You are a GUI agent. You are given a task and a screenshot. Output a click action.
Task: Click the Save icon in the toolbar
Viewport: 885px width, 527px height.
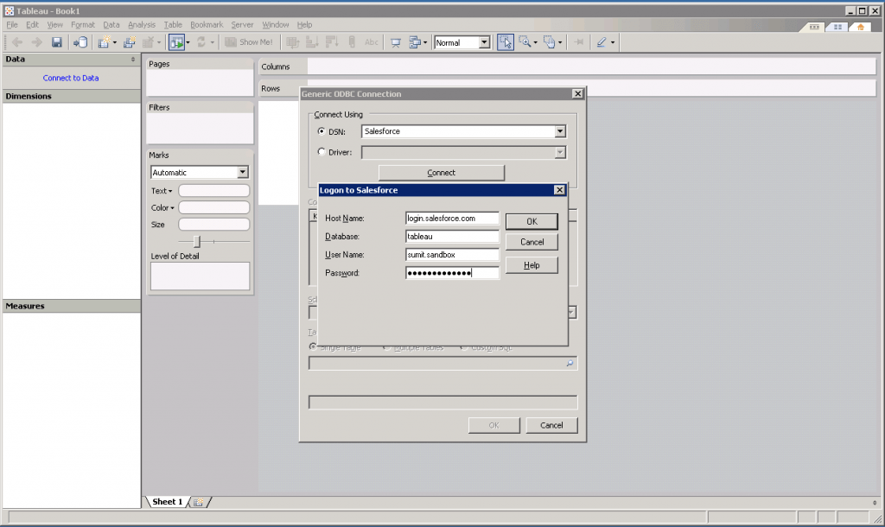pos(57,42)
